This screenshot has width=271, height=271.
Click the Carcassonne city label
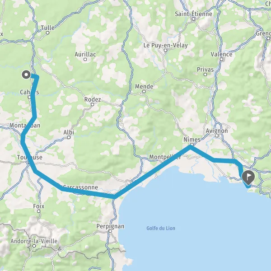pyautogui.click(x=80, y=187)
